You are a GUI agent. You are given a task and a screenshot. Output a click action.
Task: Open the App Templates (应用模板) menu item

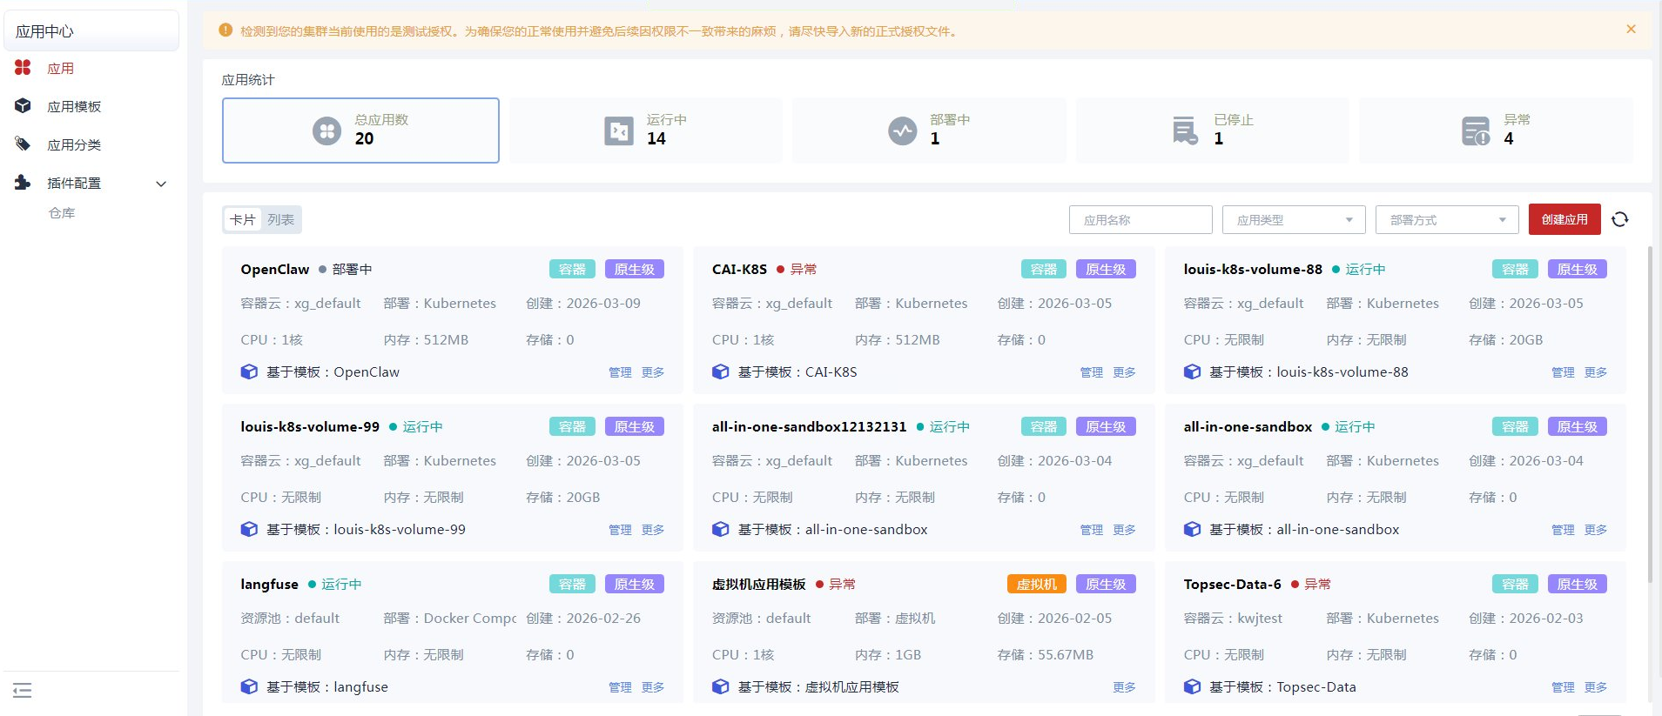point(74,107)
